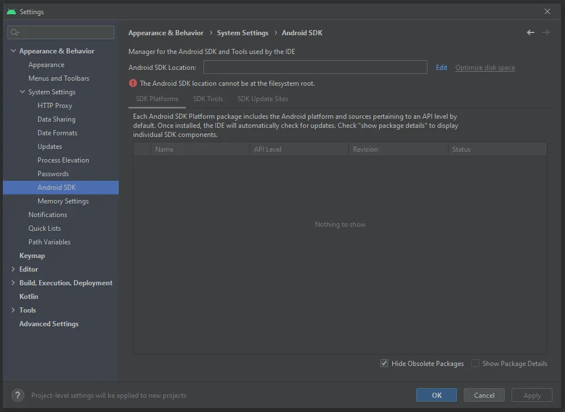The width and height of the screenshot is (565, 412).
Task: Close the Settings dialog with the X
Action: 547,11
